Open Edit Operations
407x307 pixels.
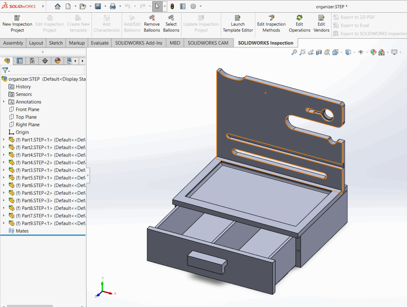299,24
